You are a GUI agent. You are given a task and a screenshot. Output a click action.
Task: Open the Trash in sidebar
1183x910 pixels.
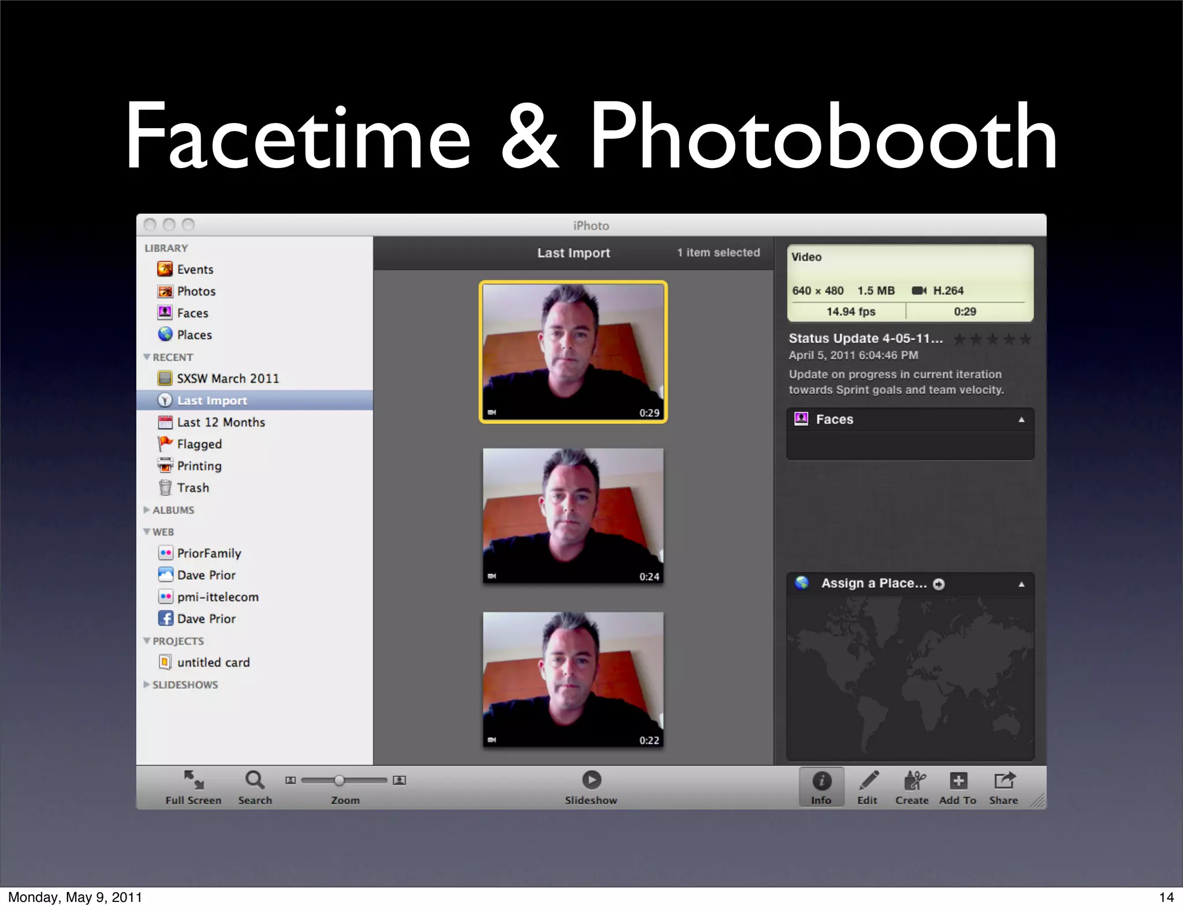click(x=184, y=488)
